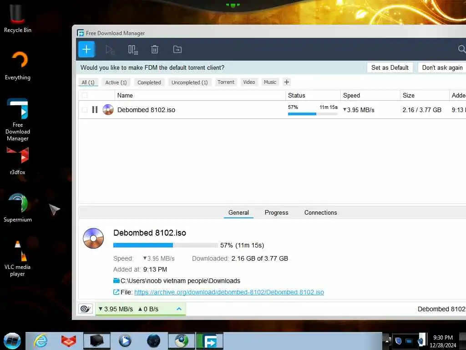This screenshot has height=350, width=466.
Task: Tick the select-all checkbox in header row
Action: tap(85, 96)
